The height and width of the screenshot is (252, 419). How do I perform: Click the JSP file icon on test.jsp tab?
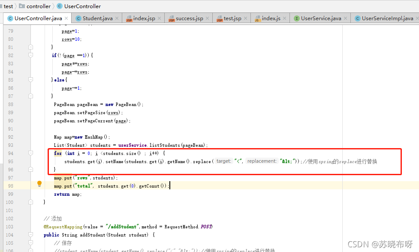tap(220, 18)
